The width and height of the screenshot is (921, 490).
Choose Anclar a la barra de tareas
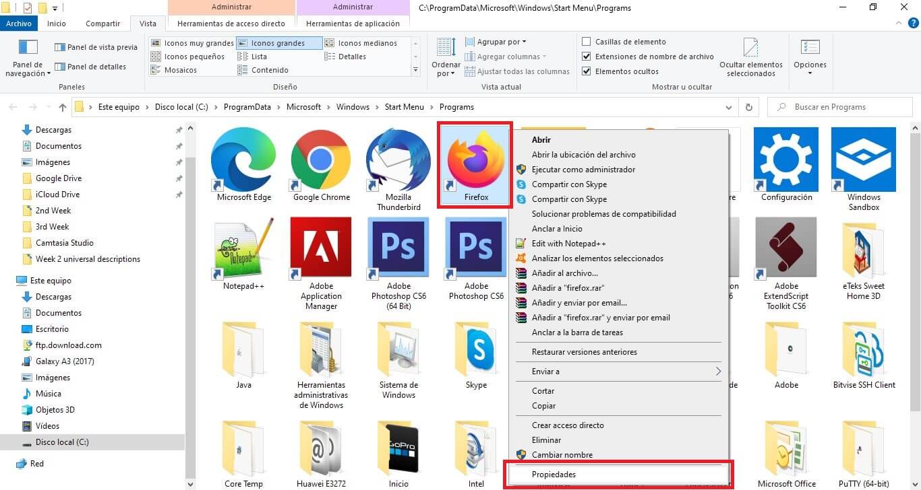click(619, 332)
